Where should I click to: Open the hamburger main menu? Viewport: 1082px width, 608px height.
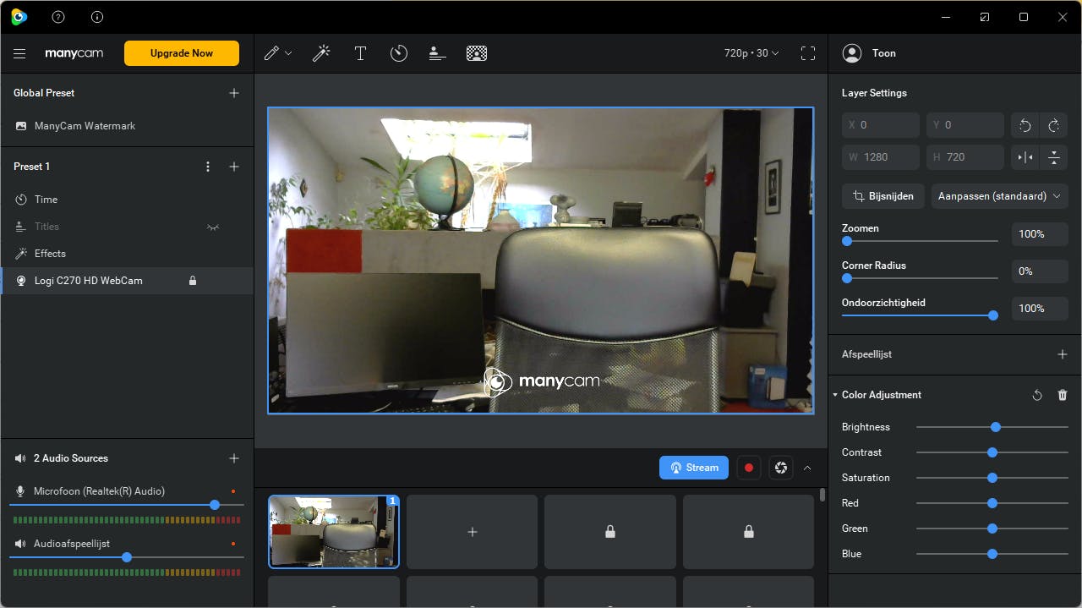(x=19, y=53)
